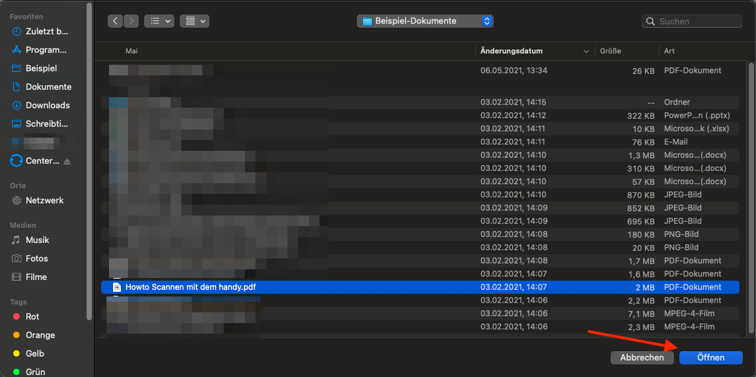
Task: Select the docx row sized 1,3 MB
Action: pyautogui.click(x=420, y=155)
